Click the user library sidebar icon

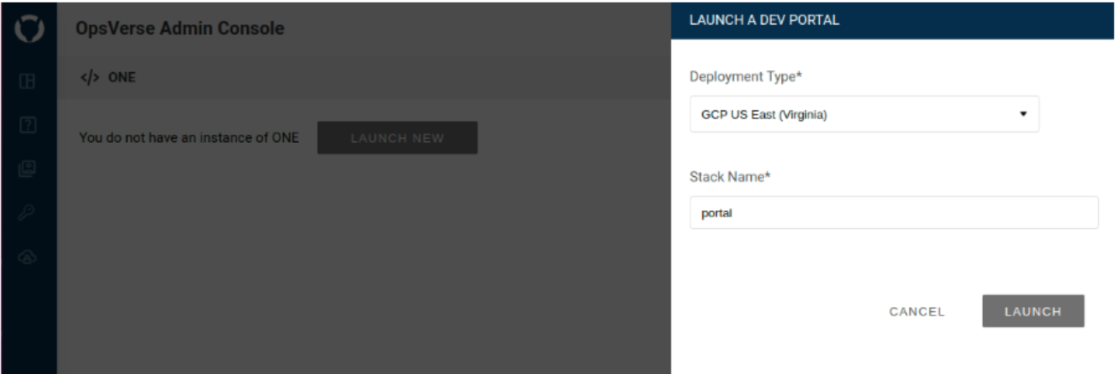27,169
